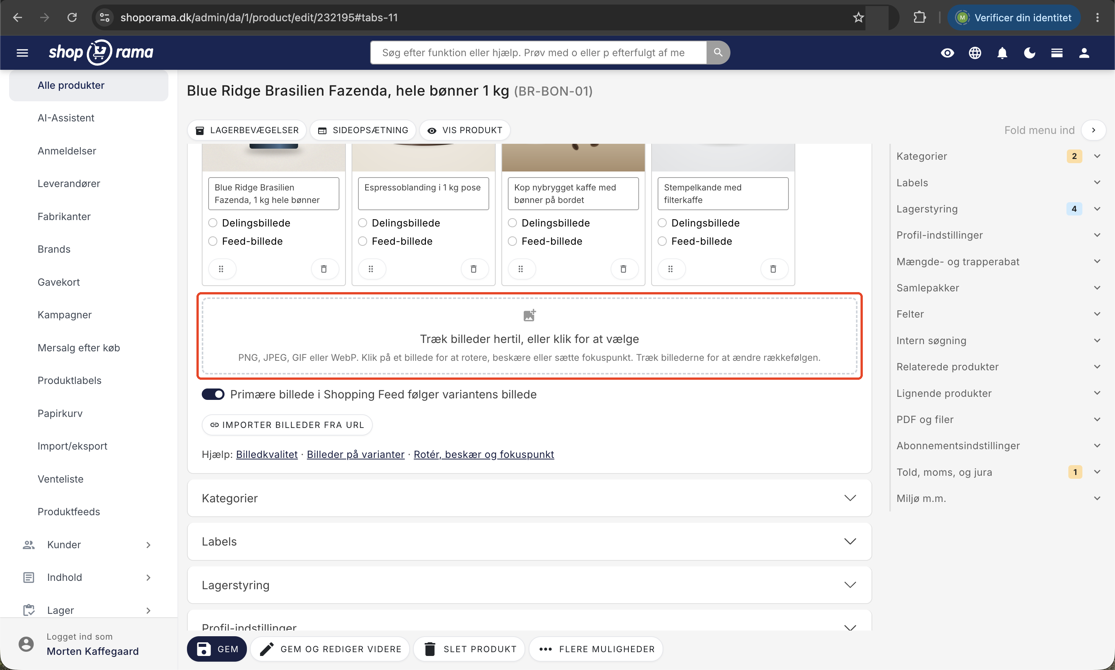The width and height of the screenshot is (1115, 670).
Task: Open browser three-dot menu
Action: pyautogui.click(x=1098, y=17)
